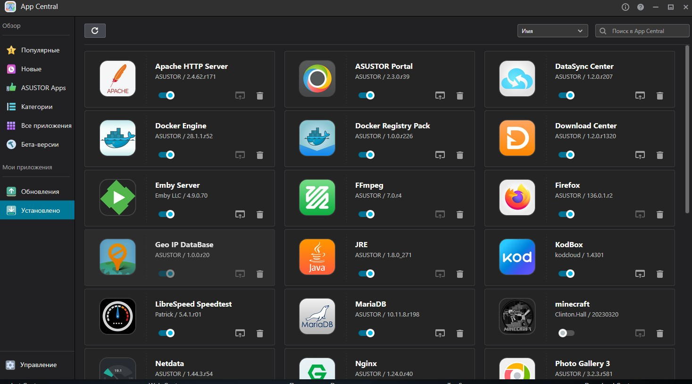Click the Docker Registry Pack title

[x=392, y=125]
